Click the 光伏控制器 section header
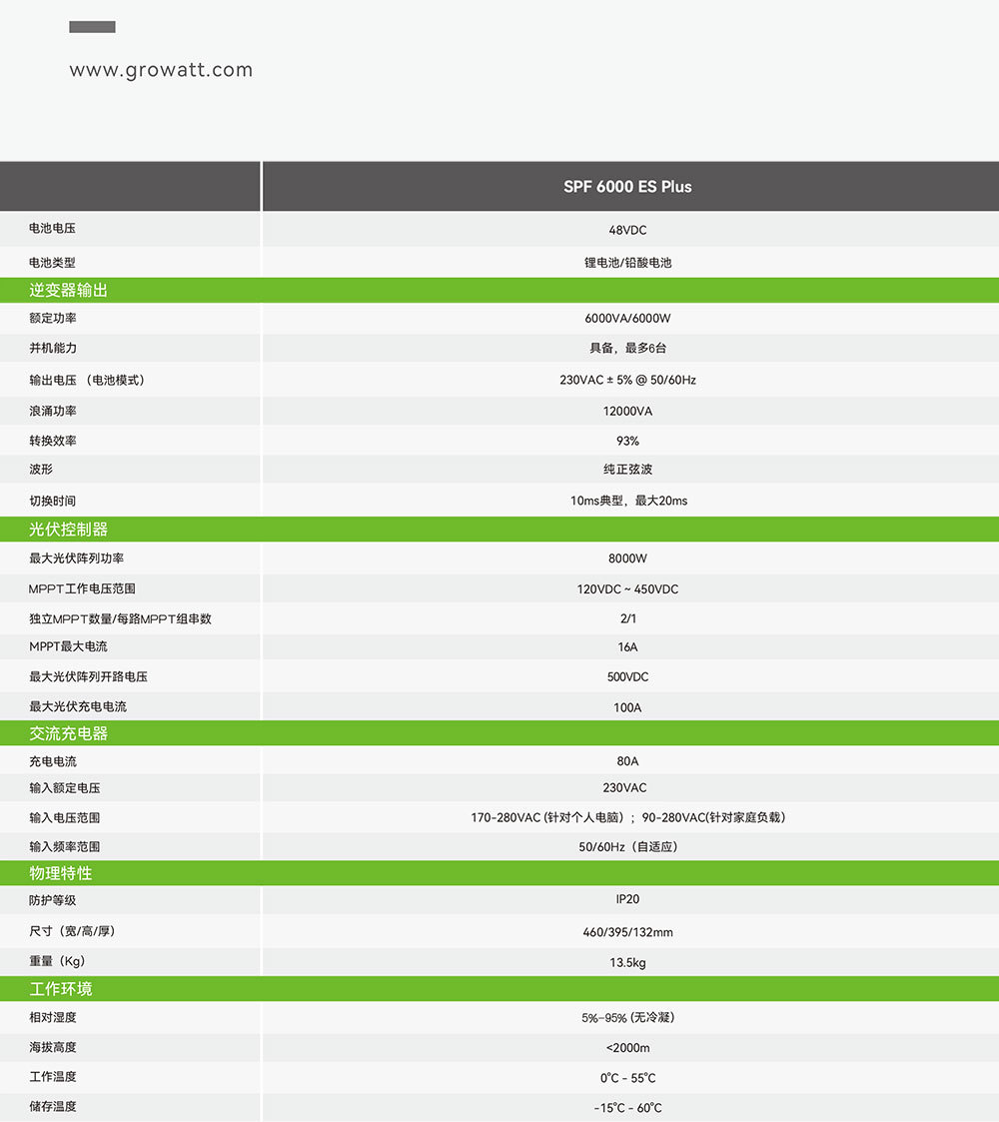 tap(69, 530)
